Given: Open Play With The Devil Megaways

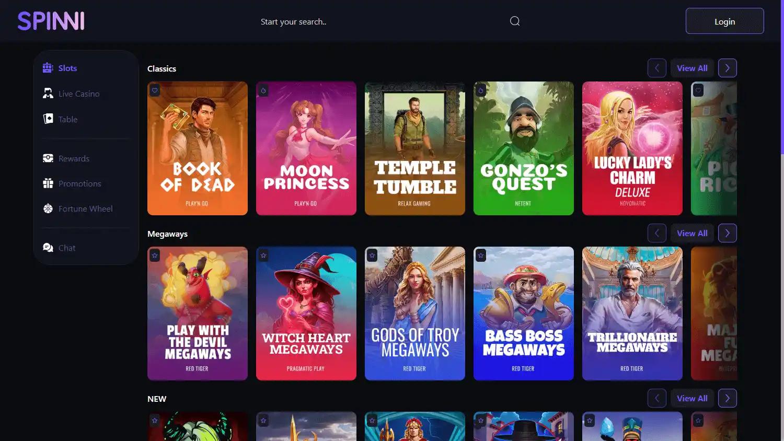Looking at the screenshot, I should click(198, 314).
